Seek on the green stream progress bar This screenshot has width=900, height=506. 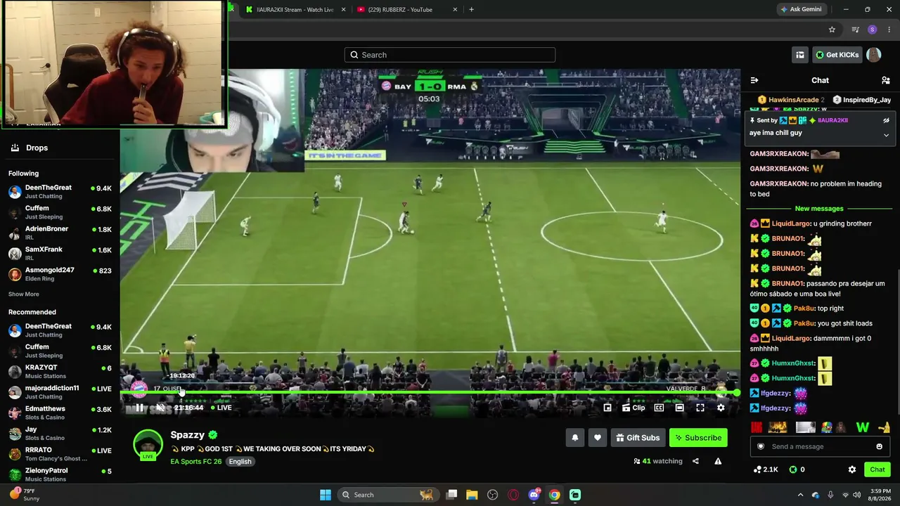coord(430,393)
